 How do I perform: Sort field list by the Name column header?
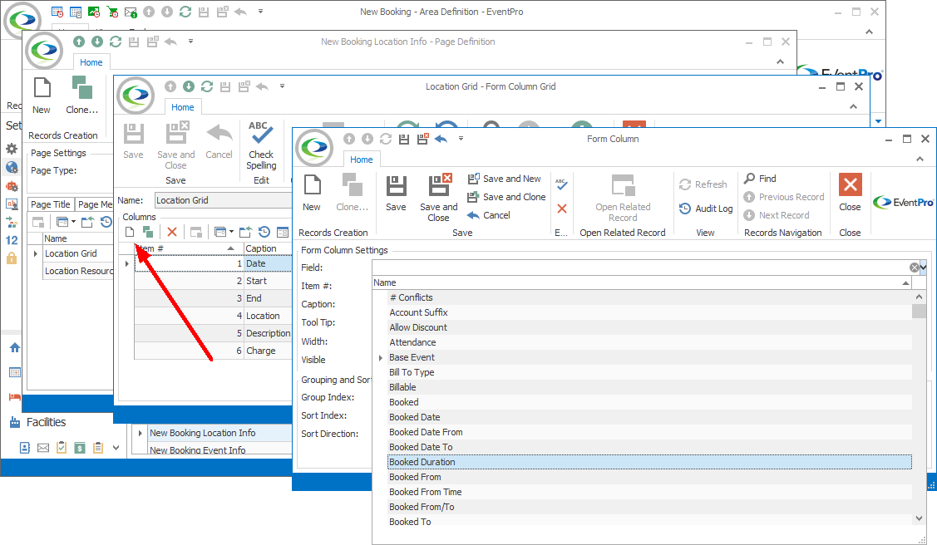pos(642,282)
